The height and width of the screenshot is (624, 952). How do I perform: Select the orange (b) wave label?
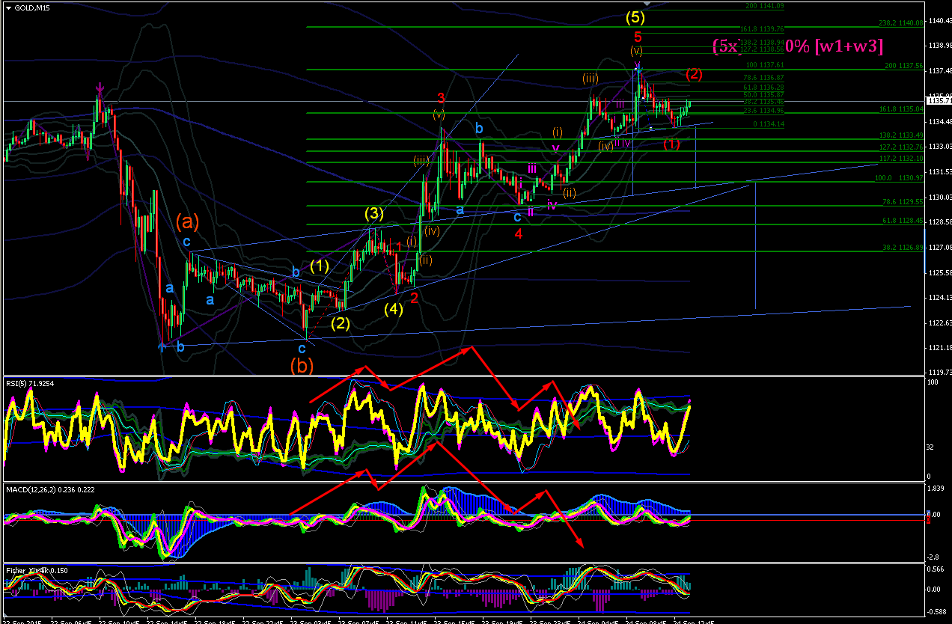pos(302,366)
